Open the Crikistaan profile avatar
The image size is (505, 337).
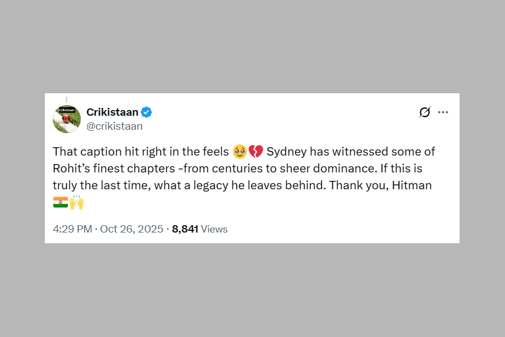coord(67,119)
